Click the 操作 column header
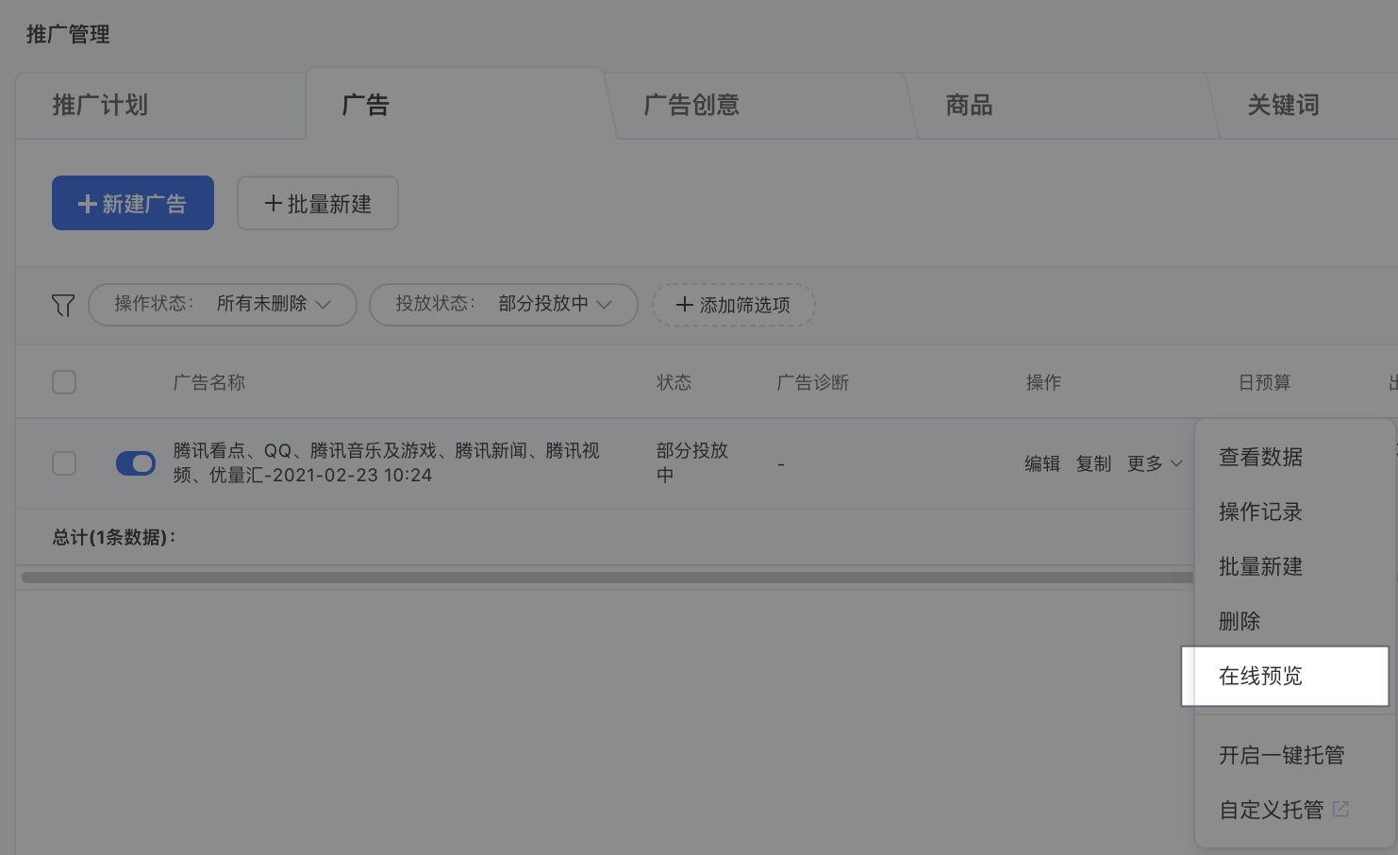The height and width of the screenshot is (855, 1398). coord(1043,382)
